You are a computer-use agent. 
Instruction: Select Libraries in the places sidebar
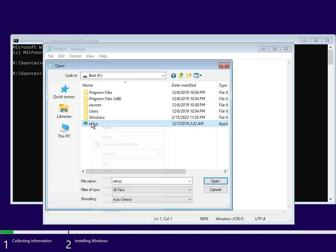(x=64, y=112)
